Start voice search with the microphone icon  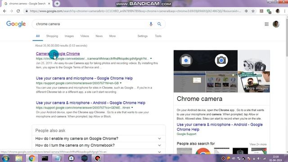(151, 24)
